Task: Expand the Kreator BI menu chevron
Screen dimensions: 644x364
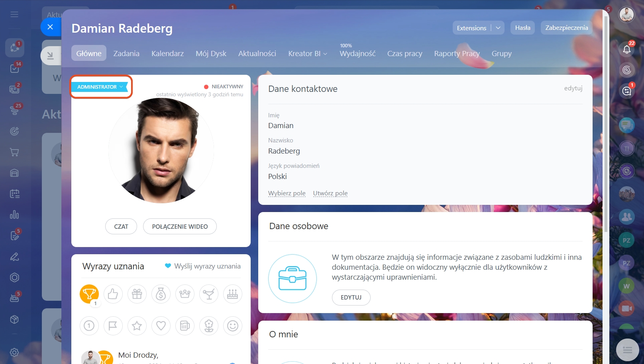Action: tap(325, 54)
